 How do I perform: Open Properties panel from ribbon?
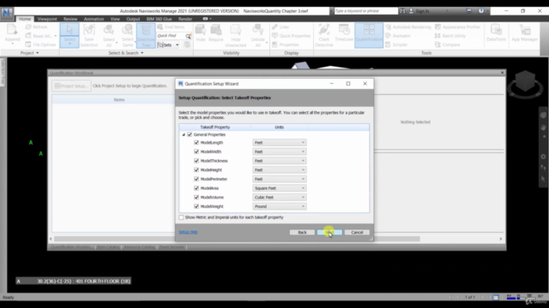click(x=286, y=44)
